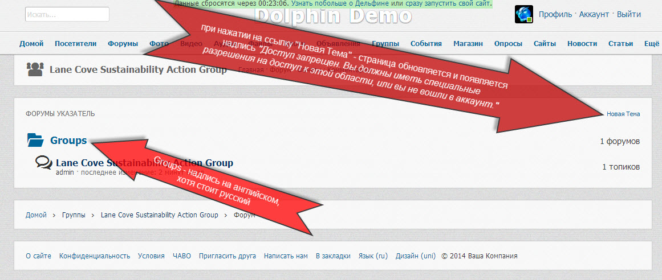Open События menu item
Viewport: 662px width, 280px height.
(x=427, y=43)
